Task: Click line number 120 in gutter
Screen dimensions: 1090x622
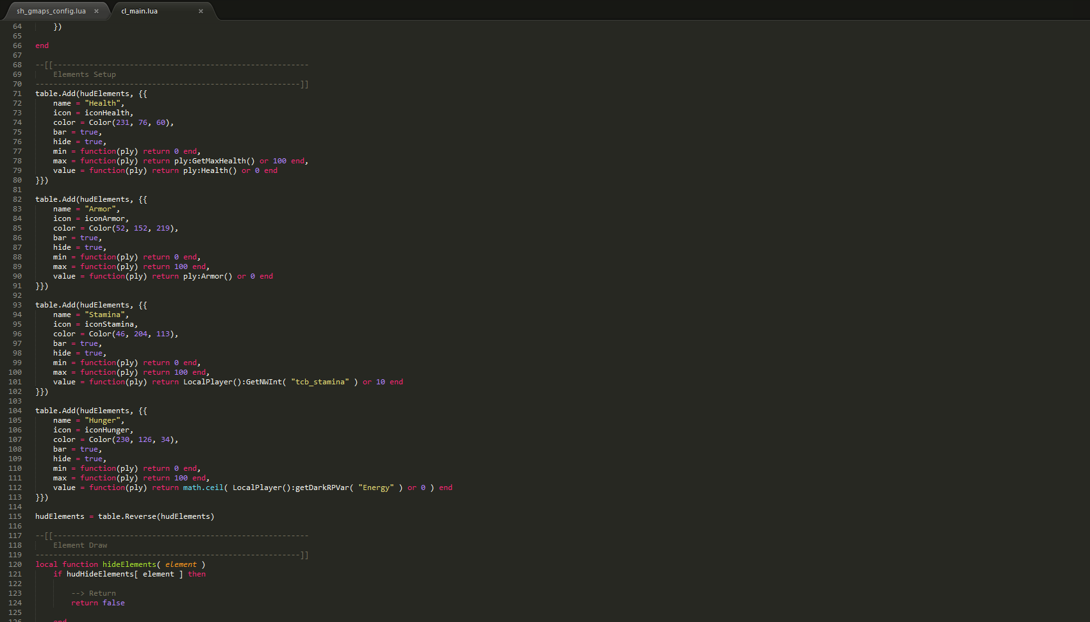Action: [15, 564]
